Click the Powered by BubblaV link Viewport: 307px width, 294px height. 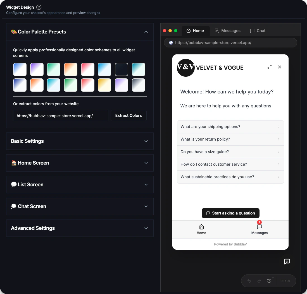coord(230,244)
